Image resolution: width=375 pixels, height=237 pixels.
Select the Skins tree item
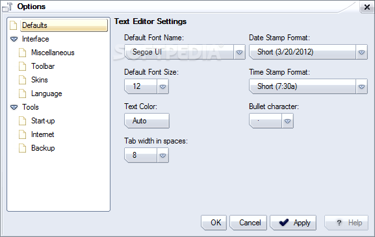40,80
